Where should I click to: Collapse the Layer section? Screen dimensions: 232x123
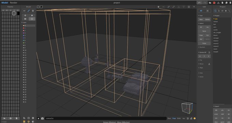pyautogui.click(x=24, y=23)
